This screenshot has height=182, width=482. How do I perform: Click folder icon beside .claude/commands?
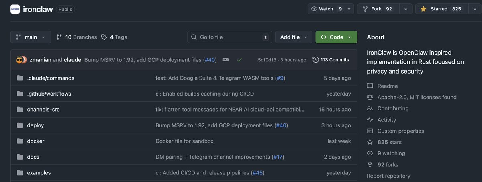pos(20,78)
